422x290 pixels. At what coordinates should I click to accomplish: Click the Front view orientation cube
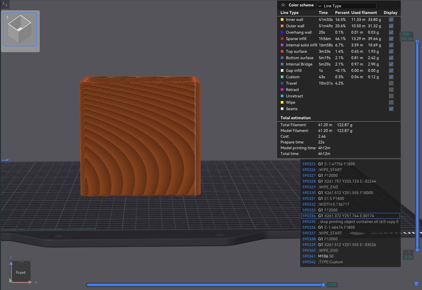21,272
